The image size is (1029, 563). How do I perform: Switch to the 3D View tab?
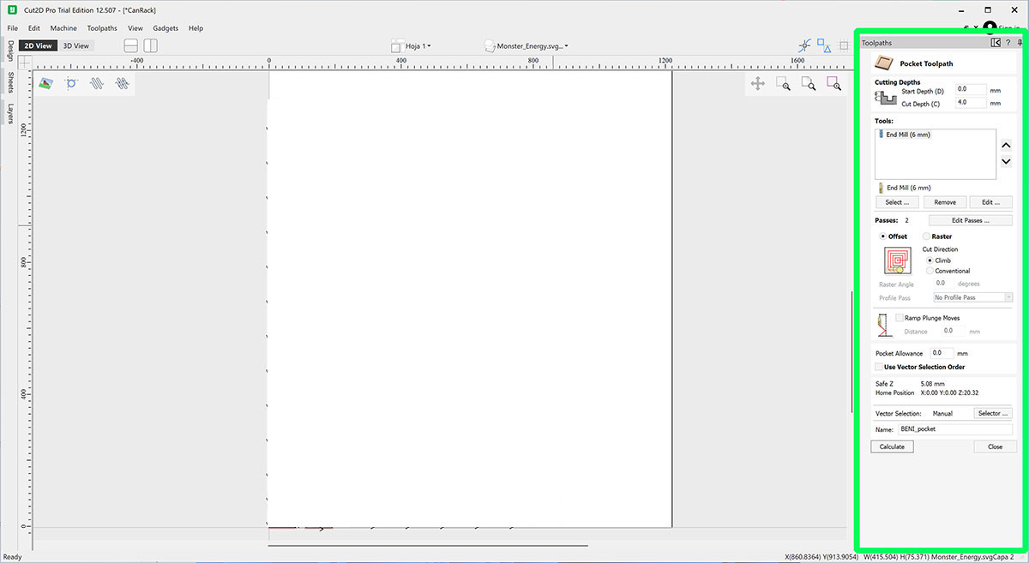coord(75,45)
